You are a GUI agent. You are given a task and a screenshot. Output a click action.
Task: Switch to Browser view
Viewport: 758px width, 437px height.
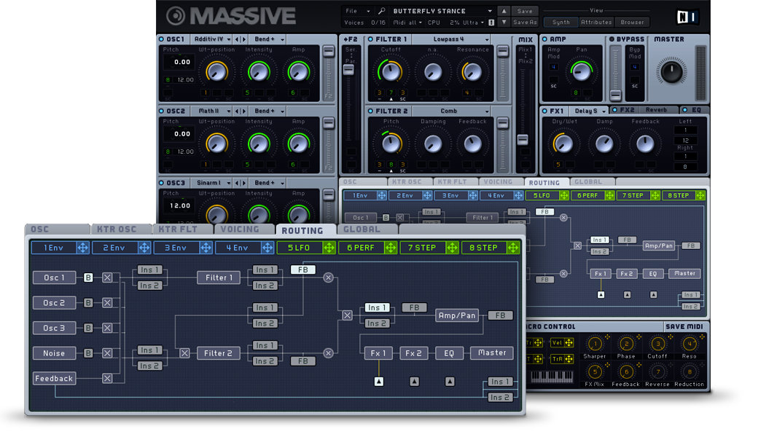(x=632, y=22)
